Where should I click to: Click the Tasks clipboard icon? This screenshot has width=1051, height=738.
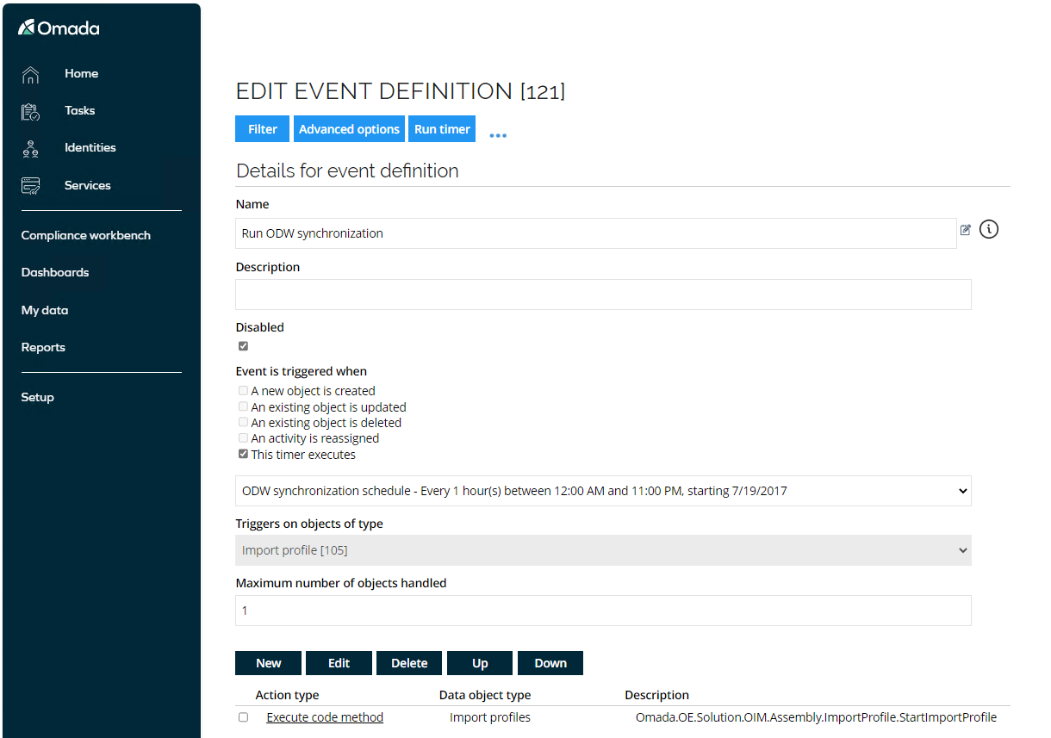(30, 111)
